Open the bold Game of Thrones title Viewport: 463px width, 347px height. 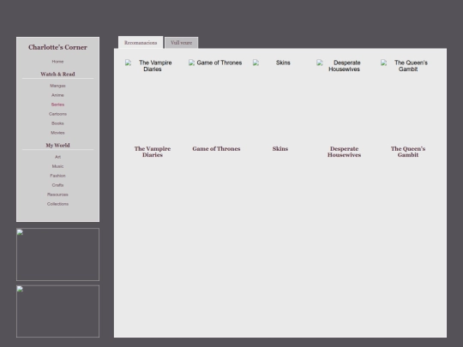click(216, 149)
